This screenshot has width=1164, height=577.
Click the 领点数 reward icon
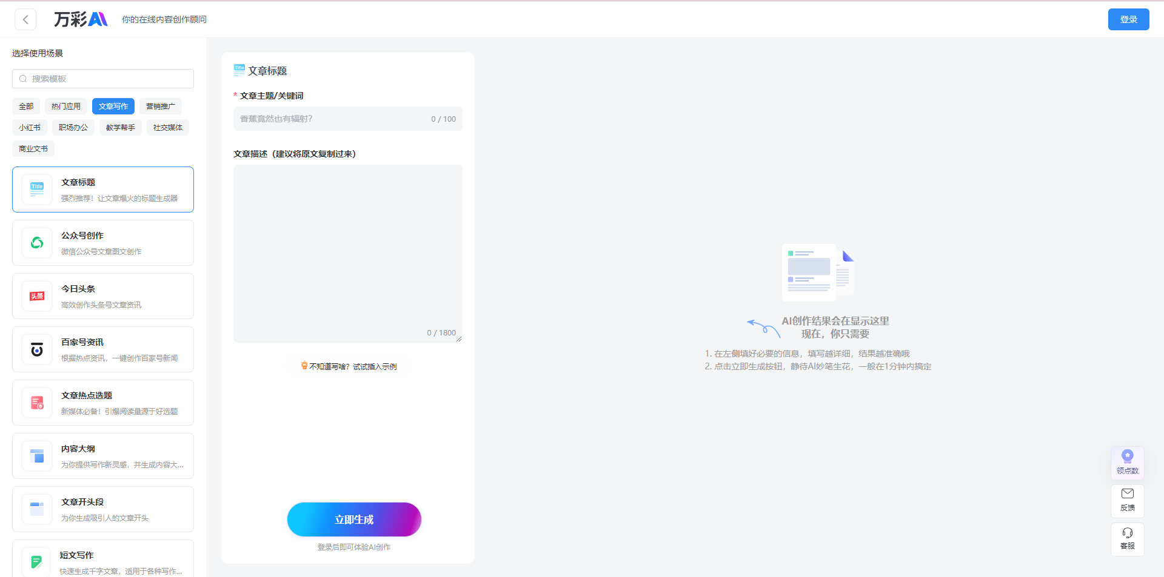(x=1127, y=463)
